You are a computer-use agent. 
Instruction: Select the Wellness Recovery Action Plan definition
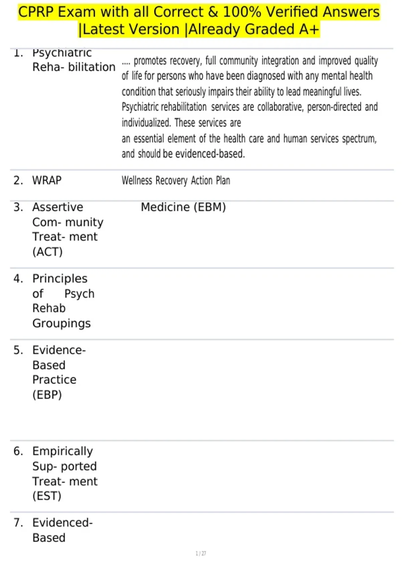[176, 181]
